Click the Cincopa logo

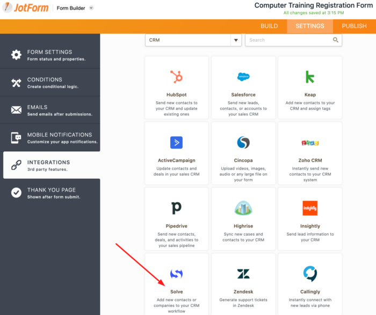tap(243, 143)
